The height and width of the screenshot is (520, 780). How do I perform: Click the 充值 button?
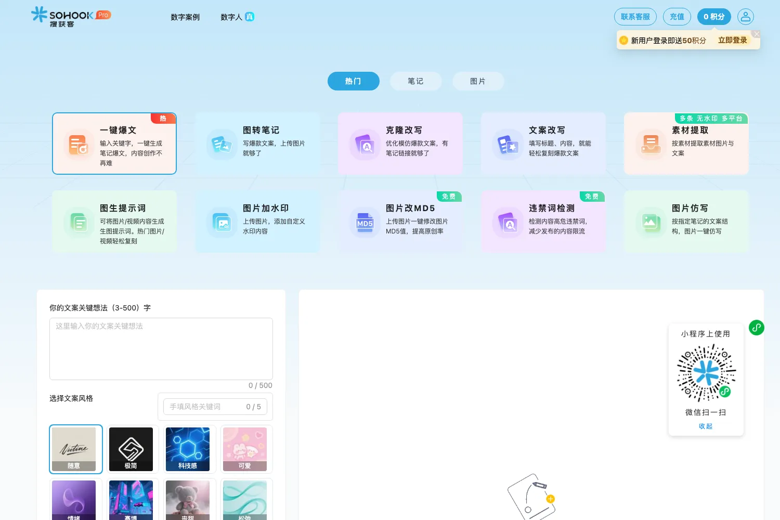pyautogui.click(x=677, y=17)
